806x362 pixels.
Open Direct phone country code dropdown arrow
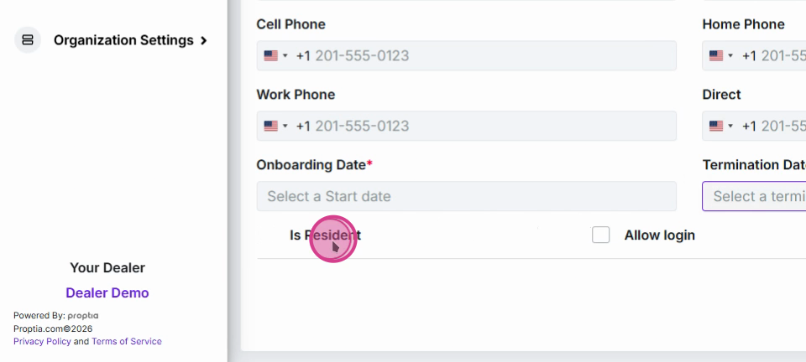coord(730,127)
